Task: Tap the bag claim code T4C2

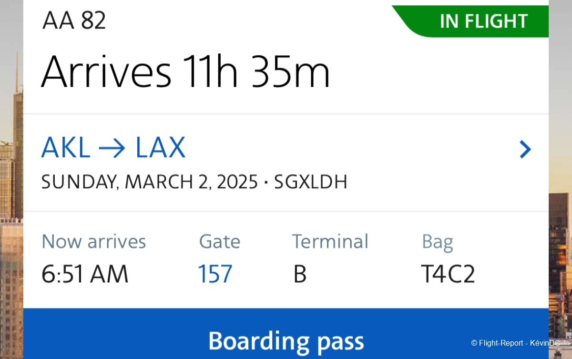Action: point(448,274)
